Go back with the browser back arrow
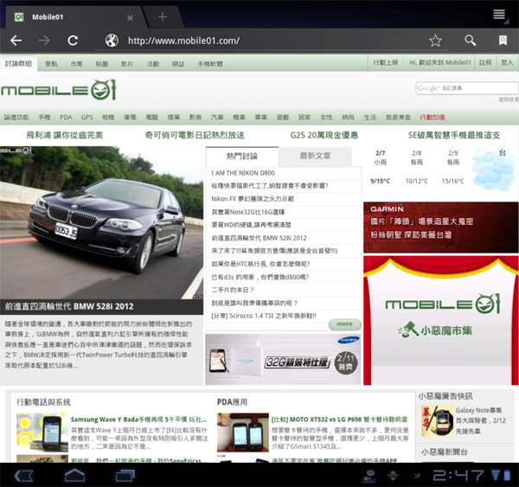Image resolution: width=519 pixels, height=487 pixels. coord(16,41)
